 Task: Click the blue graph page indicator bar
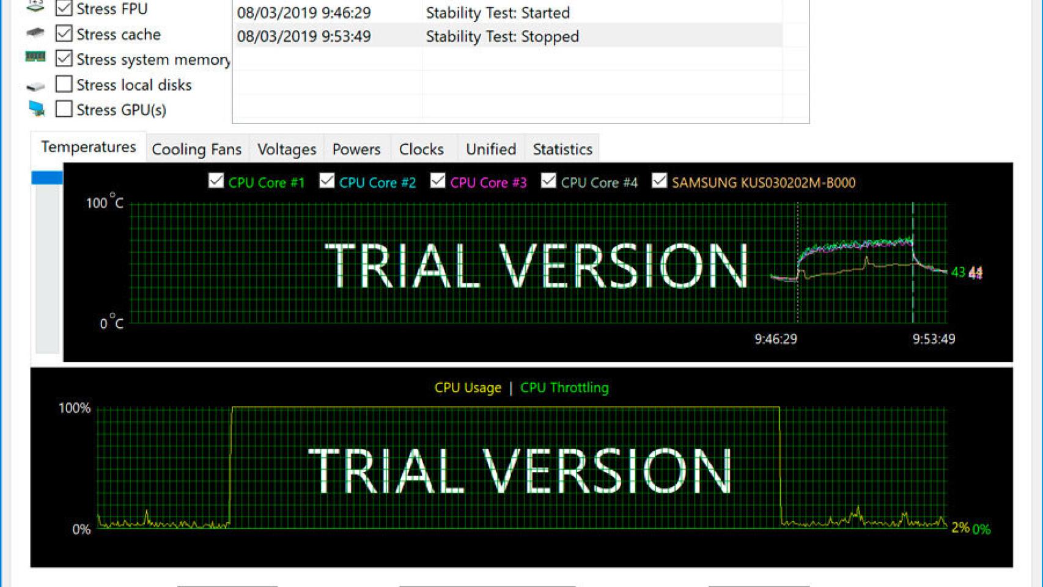(47, 178)
